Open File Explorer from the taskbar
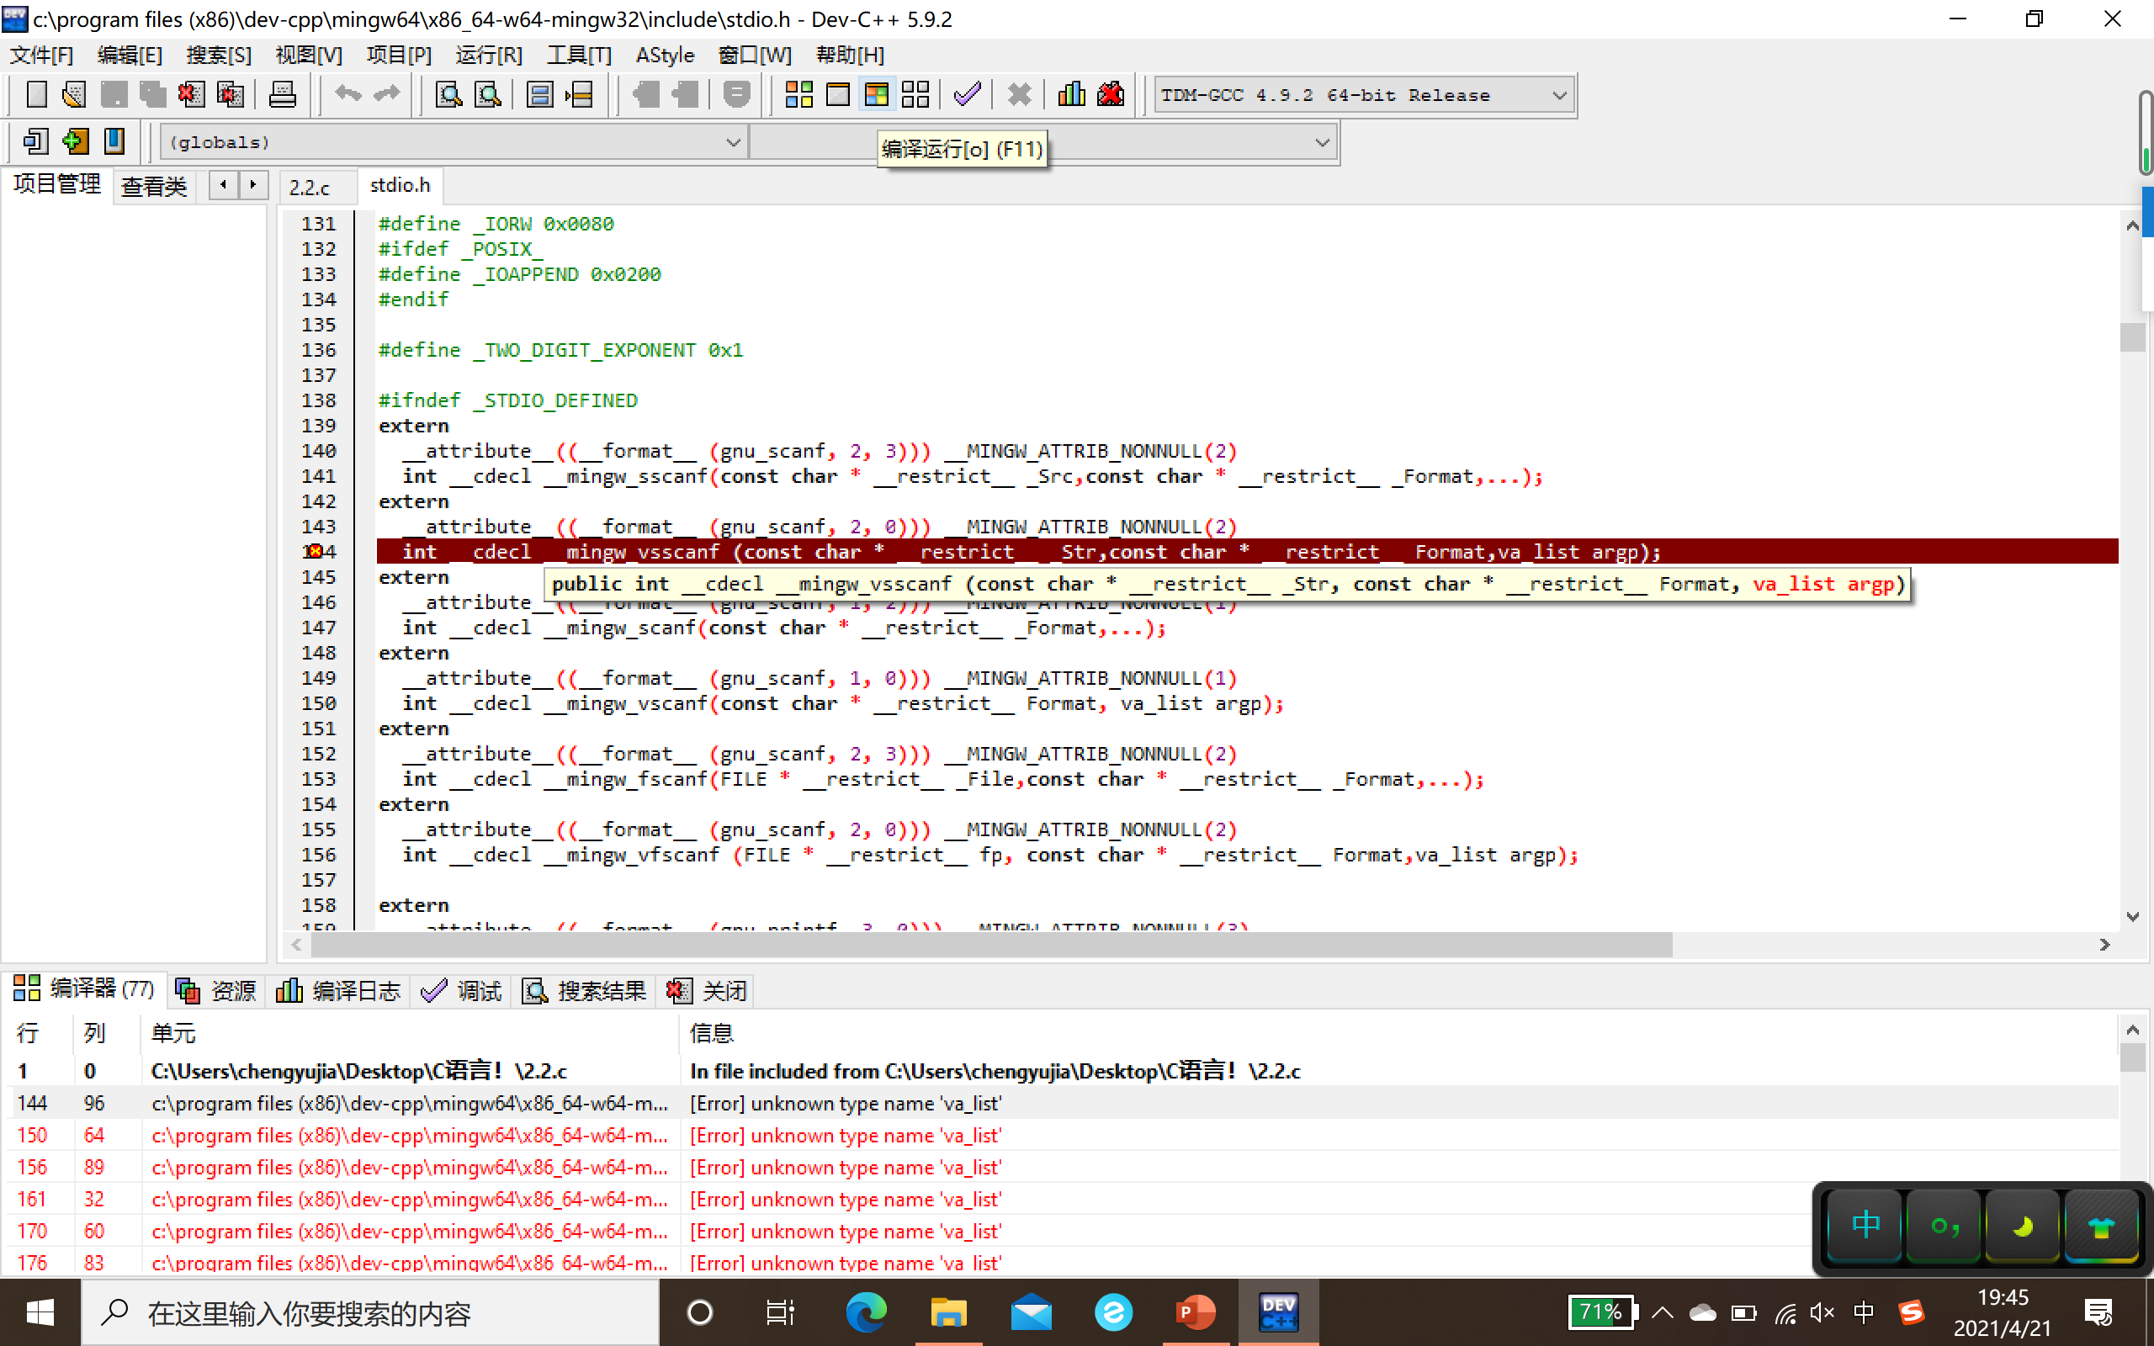The image size is (2154, 1346). [948, 1312]
